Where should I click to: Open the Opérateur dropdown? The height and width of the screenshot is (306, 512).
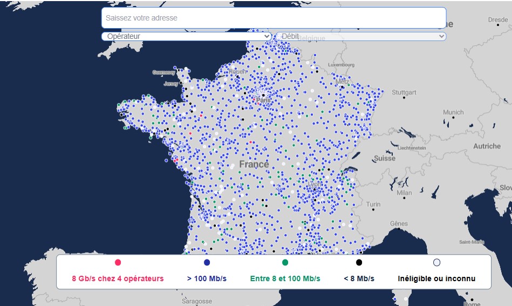[186, 36]
